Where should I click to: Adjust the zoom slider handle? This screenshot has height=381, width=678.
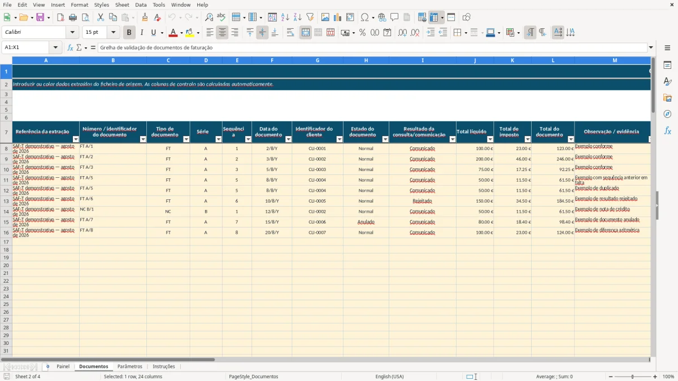(633, 376)
